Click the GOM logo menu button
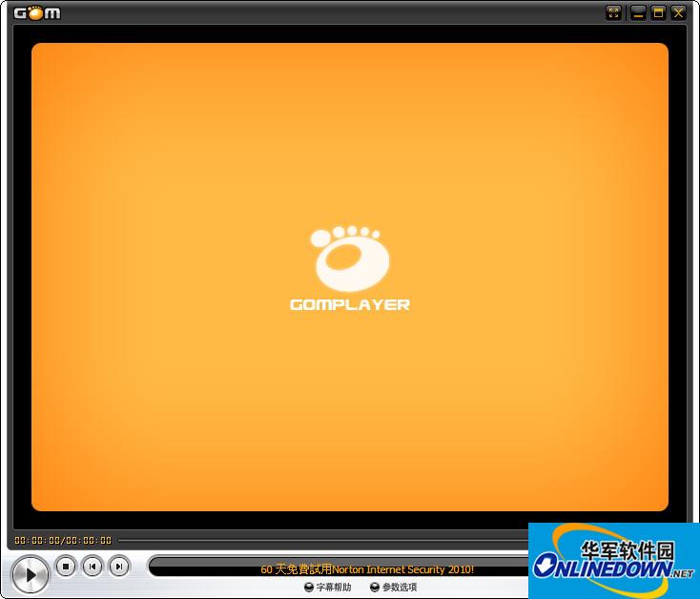This screenshot has width=700, height=599. (x=37, y=12)
